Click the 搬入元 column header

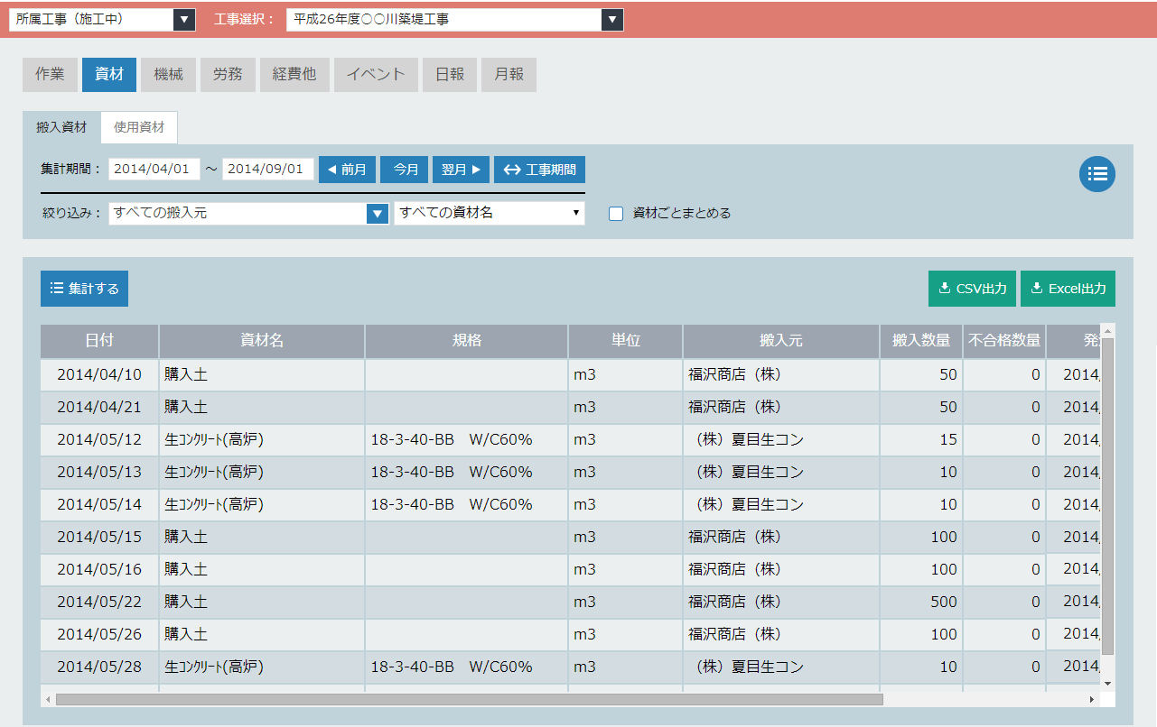(x=781, y=341)
